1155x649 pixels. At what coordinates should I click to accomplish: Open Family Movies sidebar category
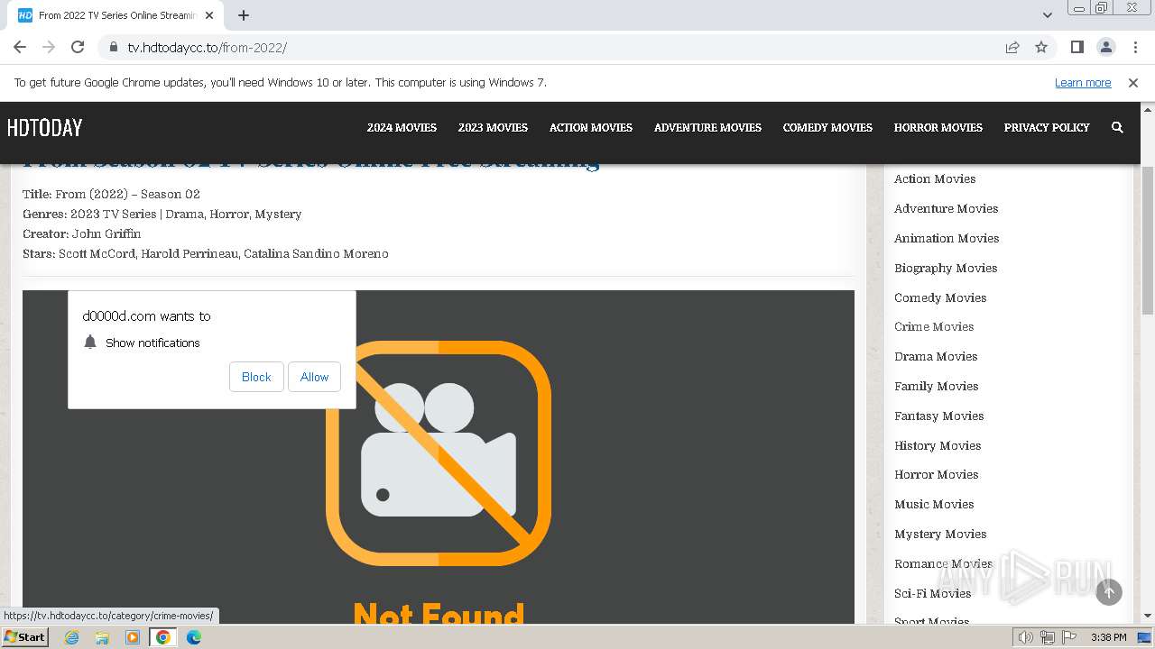click(x=936, y=386)
